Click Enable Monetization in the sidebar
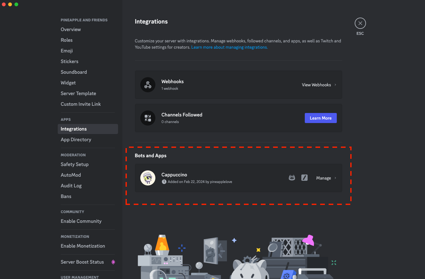425x279 pixels. click(x=83, y=246)
